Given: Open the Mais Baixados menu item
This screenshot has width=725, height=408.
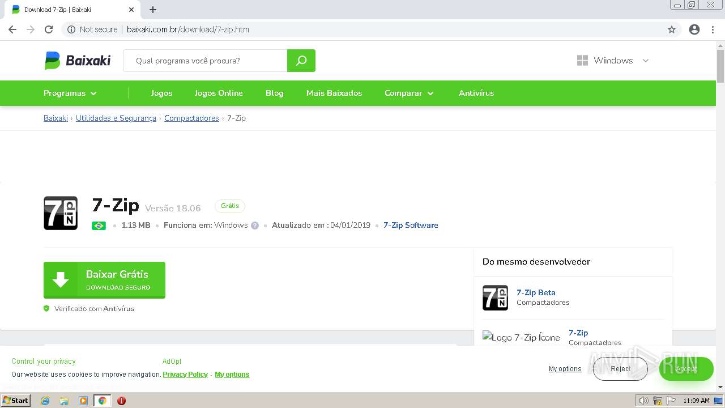Looking at the screenshot, I should [x=334, y=93].
